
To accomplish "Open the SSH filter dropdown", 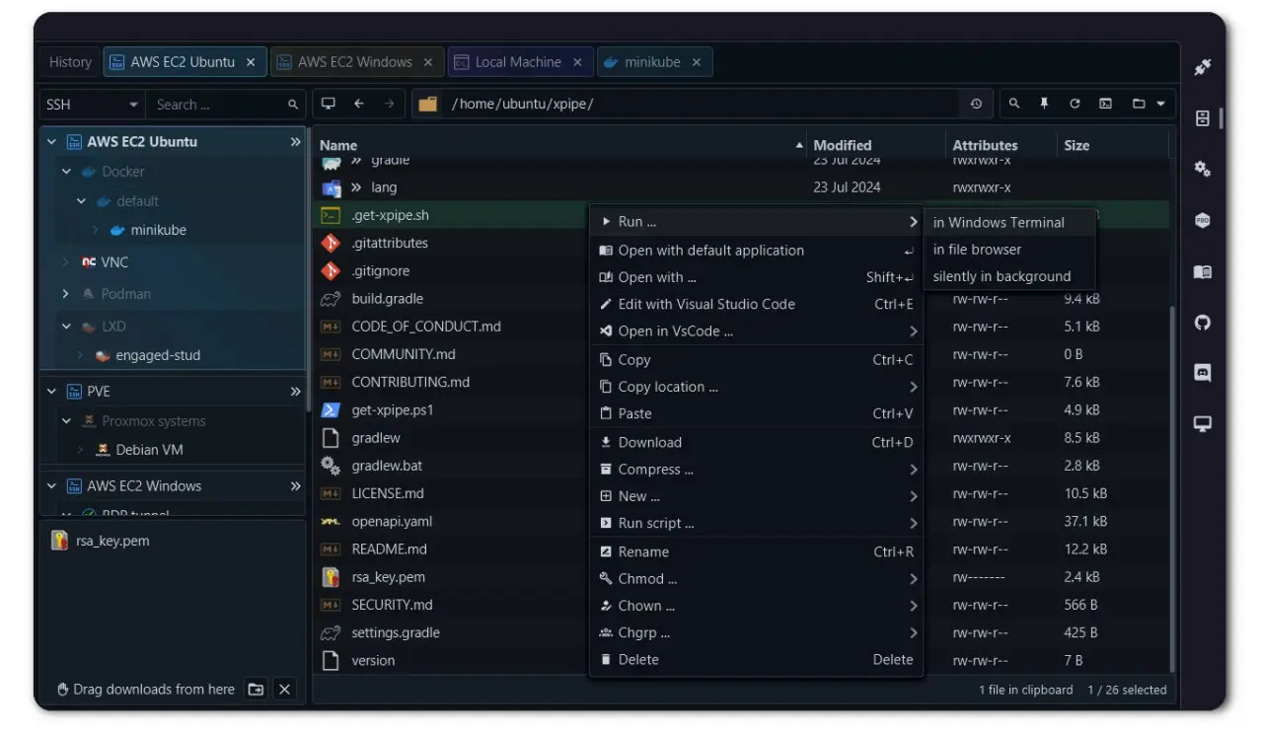I will click(93, 105).
